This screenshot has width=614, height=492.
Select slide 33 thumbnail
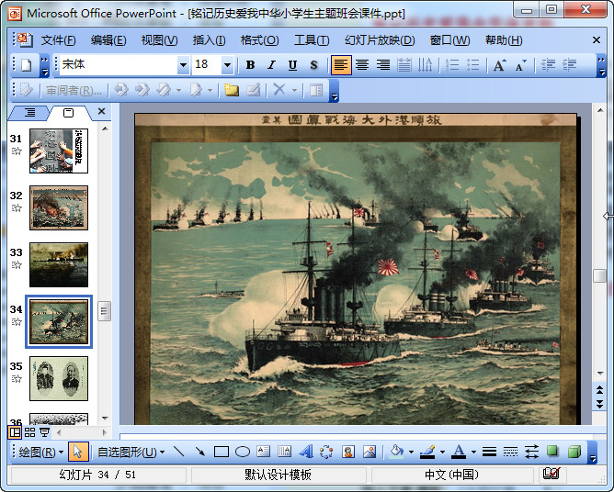coord(59,264)
